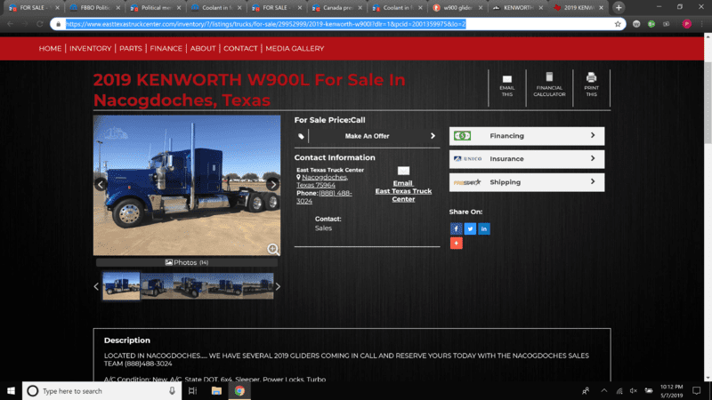Open the PARTS menu item

[x=131, y=49]
